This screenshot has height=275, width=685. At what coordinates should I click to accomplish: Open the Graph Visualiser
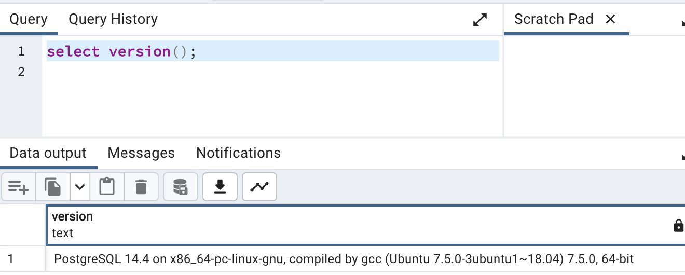click(259, 187)
